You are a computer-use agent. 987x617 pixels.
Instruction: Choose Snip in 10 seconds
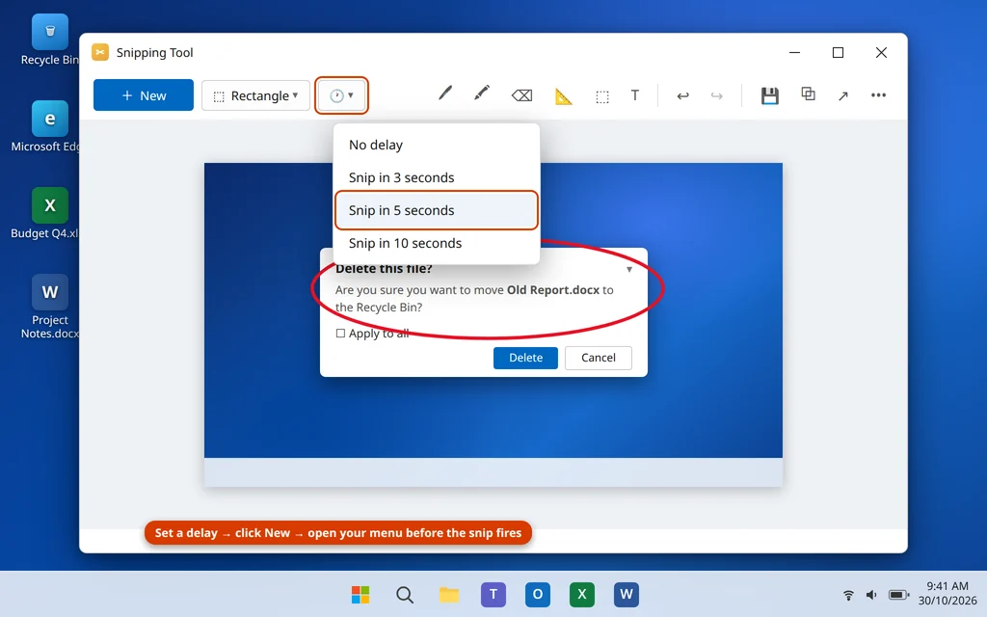coord(437,243)
